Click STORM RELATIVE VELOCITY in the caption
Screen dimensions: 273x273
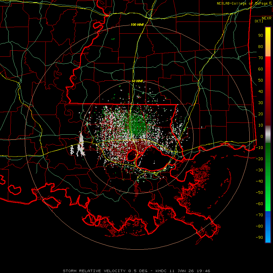(94, 271)
